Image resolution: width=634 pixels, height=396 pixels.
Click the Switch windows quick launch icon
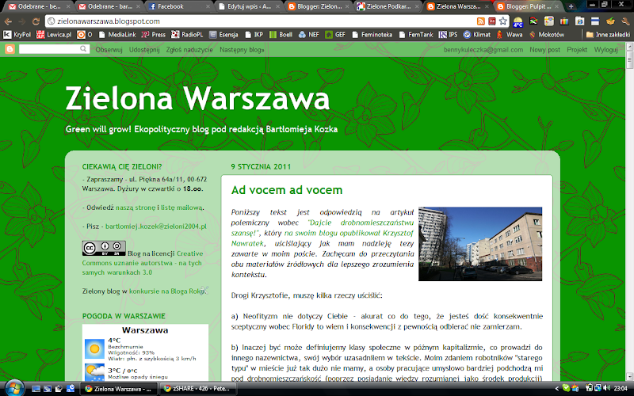click(48, 389)
